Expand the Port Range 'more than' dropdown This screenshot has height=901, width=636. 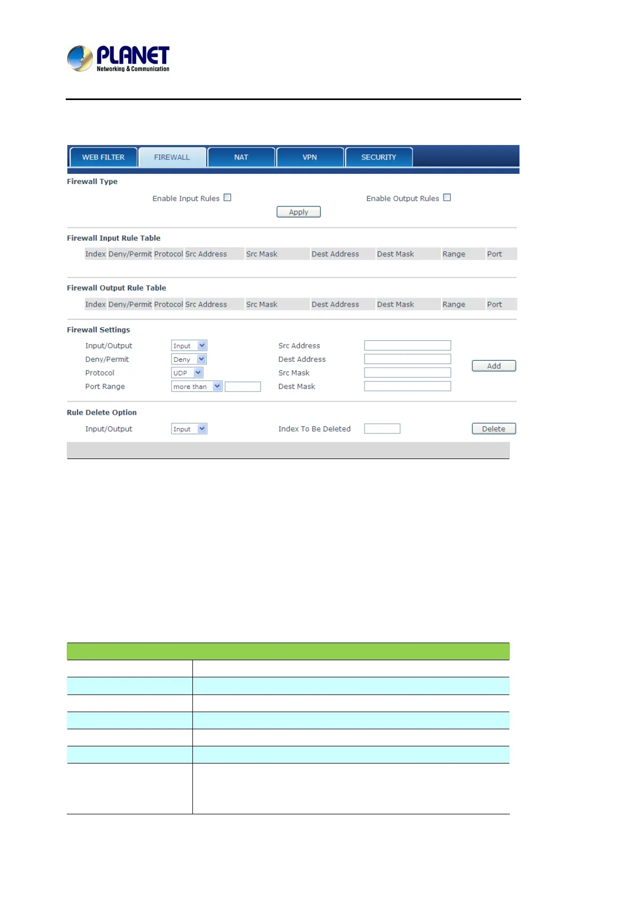click(x=197, y=386)
